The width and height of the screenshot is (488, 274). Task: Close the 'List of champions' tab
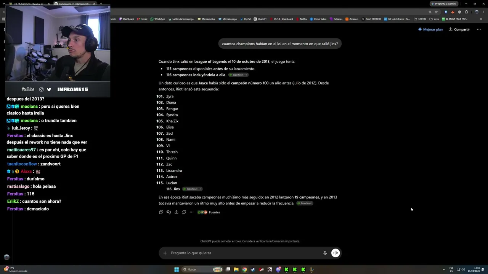(x=49, y=4)
